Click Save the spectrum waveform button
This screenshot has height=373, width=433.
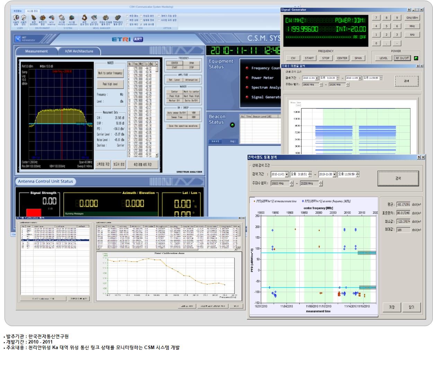[183, 126]
